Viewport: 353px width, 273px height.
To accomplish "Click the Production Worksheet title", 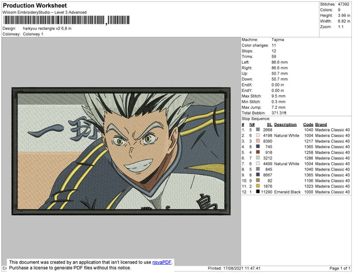I will point(35,6).
